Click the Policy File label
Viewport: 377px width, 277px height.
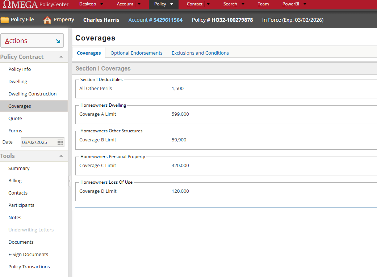22,20
